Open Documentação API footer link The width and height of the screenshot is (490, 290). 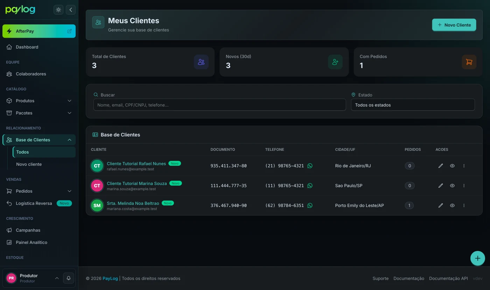pyautogui.click(x=448, y=278)
